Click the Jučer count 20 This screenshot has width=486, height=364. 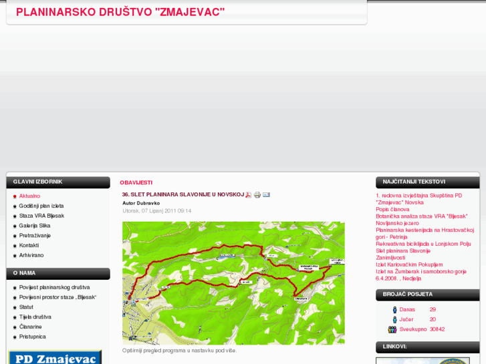(433, 319)
